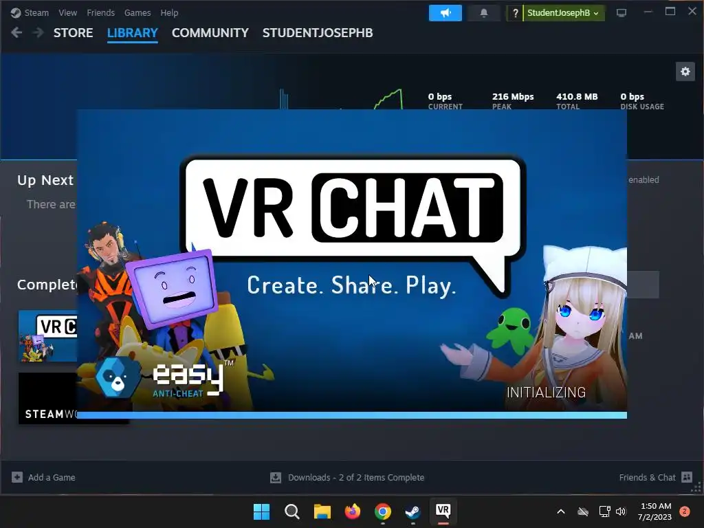Click the Steam logo menu icon
The width and height of the screenshot is (704, 528).
(16, 13)
